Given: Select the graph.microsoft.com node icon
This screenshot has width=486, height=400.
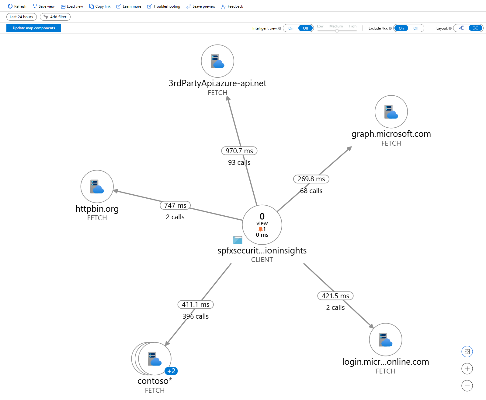Looking at the screenshot, I should click(391, 112).
